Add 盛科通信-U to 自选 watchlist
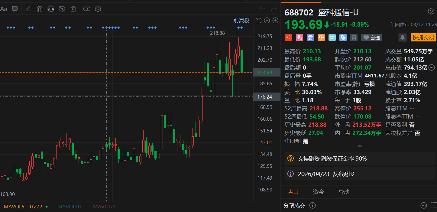Image resolution: width=437 pixels, height=212 pixels. click(371, 38)
